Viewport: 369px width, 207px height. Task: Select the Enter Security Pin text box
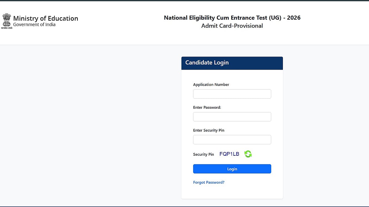click(x=232, y=140)
